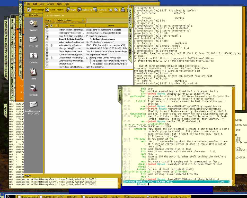Click the lee@blacksock /home/lee title tab

click(130, 34)
